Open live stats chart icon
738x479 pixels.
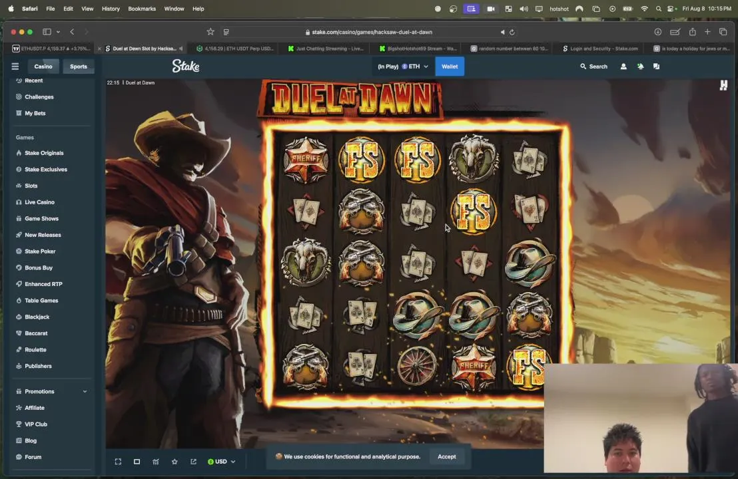[x=156, y=462]
